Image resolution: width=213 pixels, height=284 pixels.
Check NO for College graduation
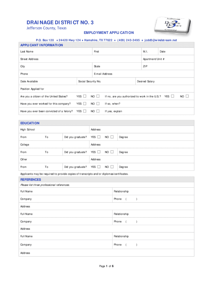coord(112,152)
